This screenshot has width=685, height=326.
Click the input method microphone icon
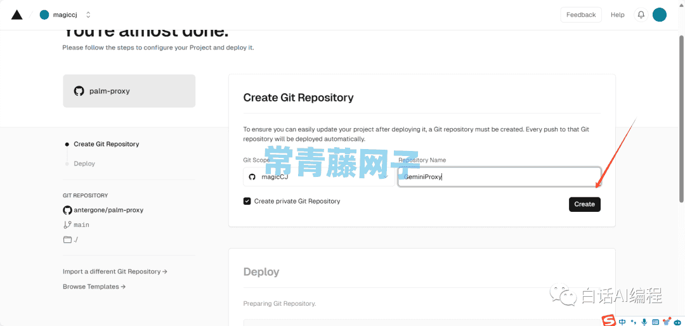pyautogui.click(x=644, y=322)
